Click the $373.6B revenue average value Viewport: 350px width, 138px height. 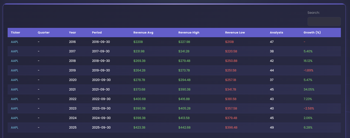coord(139,89)
